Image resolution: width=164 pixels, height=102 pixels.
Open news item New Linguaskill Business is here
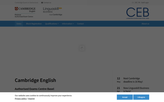(x=136, y=89)
